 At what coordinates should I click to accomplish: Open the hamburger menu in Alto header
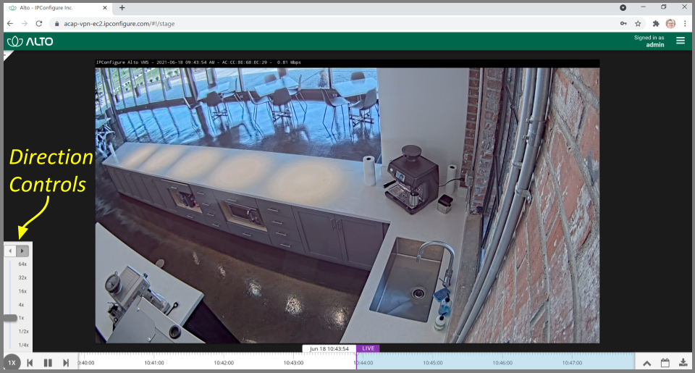681,41
